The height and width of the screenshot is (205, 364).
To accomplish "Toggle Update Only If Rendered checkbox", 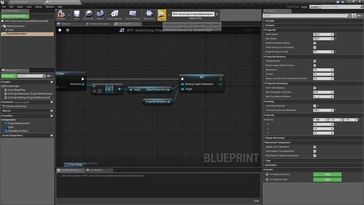I will 315,147.
